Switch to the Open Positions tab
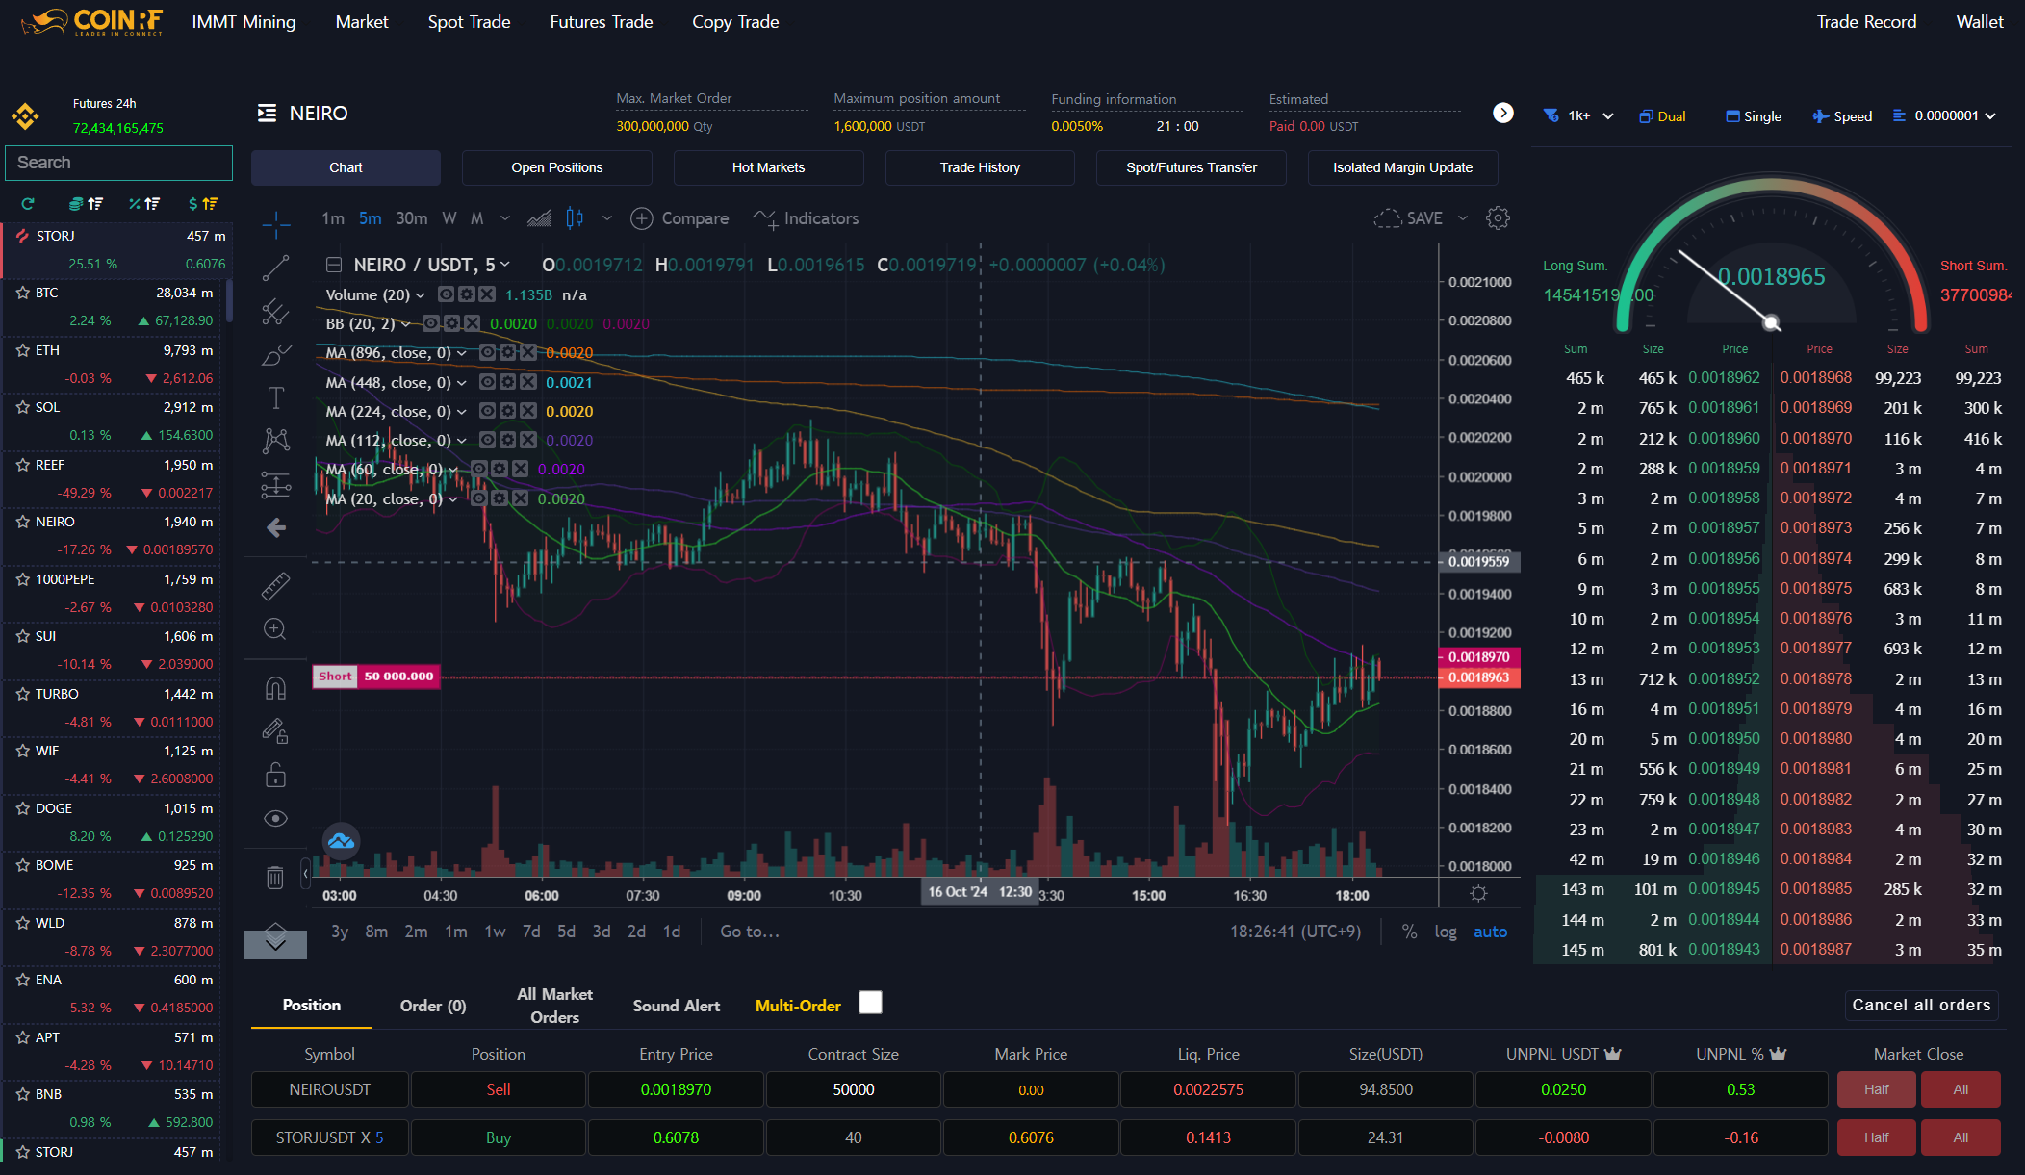The height and width of the screenshot is (1175, 2025). click(556, 167)
